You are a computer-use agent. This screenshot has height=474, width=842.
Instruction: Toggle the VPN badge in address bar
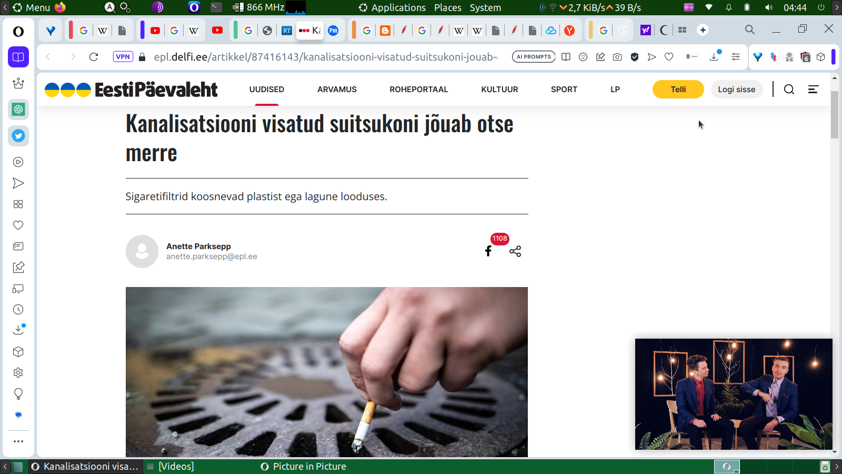click(x=123, y=57)
